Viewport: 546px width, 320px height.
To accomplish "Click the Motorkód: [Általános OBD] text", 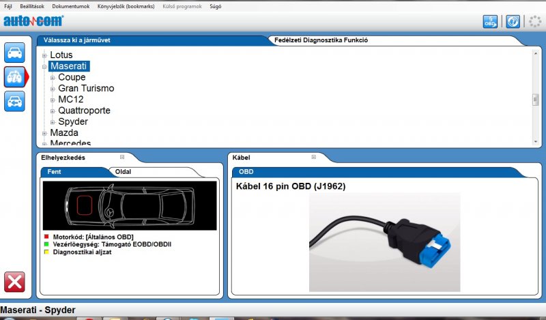I will 93,237.
